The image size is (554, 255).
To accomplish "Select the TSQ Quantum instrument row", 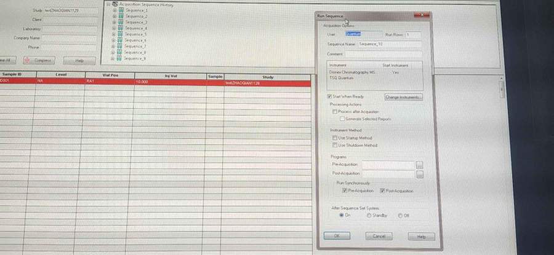I will tap(374, 77).
